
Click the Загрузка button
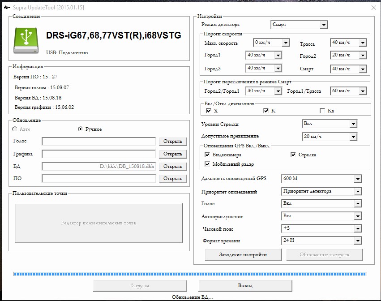(140, 285)
